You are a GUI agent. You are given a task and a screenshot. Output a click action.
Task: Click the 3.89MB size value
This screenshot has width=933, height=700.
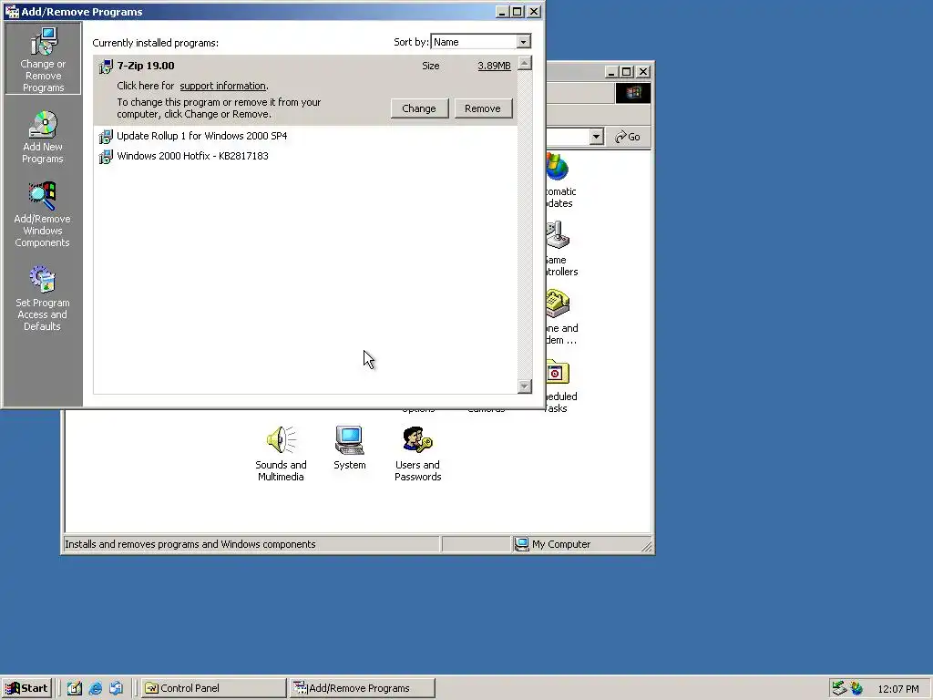click(x=494, y=66)
